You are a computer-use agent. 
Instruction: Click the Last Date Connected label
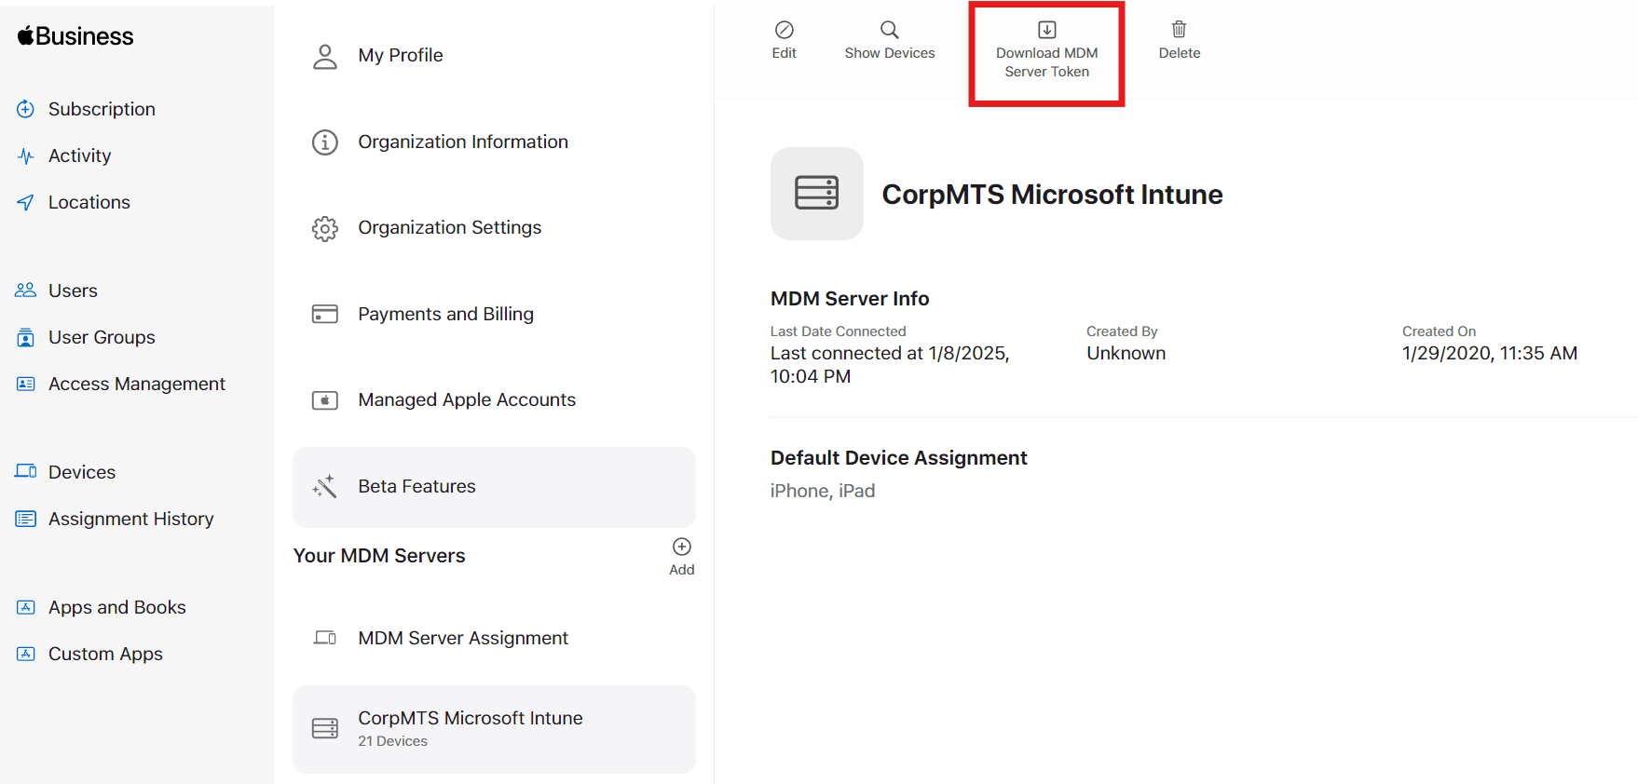(838, 331)
